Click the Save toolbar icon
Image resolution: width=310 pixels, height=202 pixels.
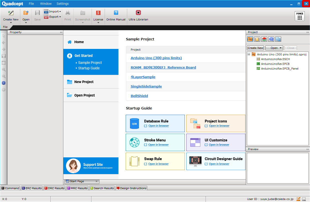[x=37, y=13]
